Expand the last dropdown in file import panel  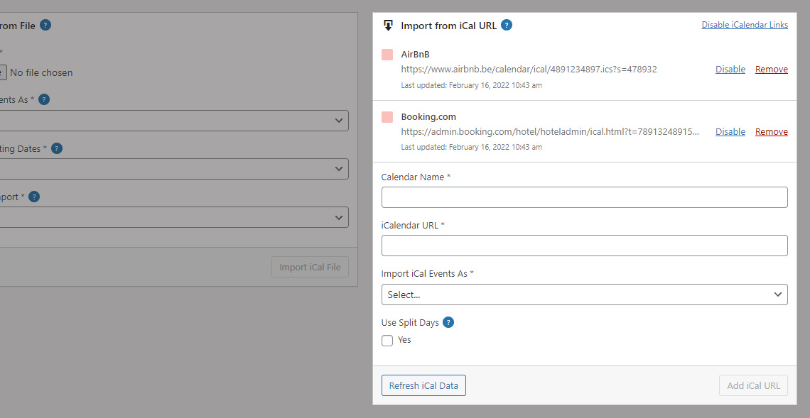[x=173, y=217]
